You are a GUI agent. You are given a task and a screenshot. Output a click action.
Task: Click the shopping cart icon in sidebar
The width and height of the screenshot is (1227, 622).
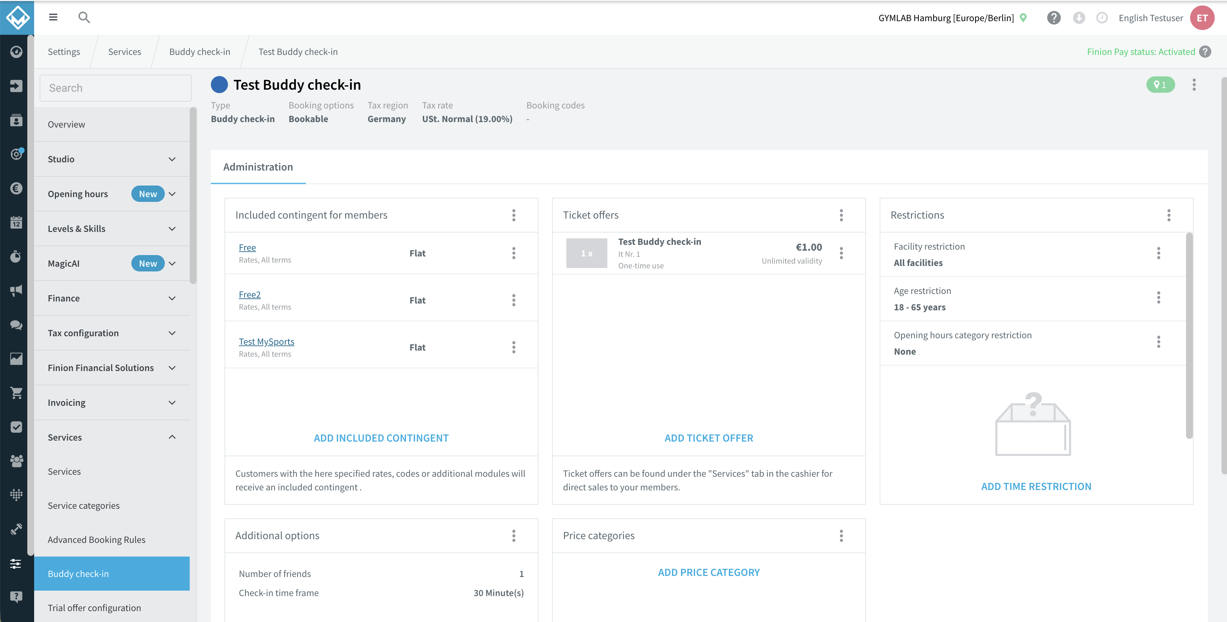pyautogui.click(x=16, y=393)
